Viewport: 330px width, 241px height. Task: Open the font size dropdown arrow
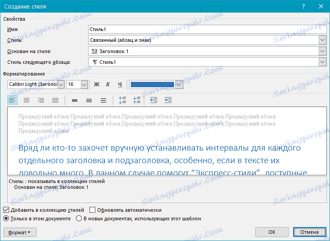[84, 85]
